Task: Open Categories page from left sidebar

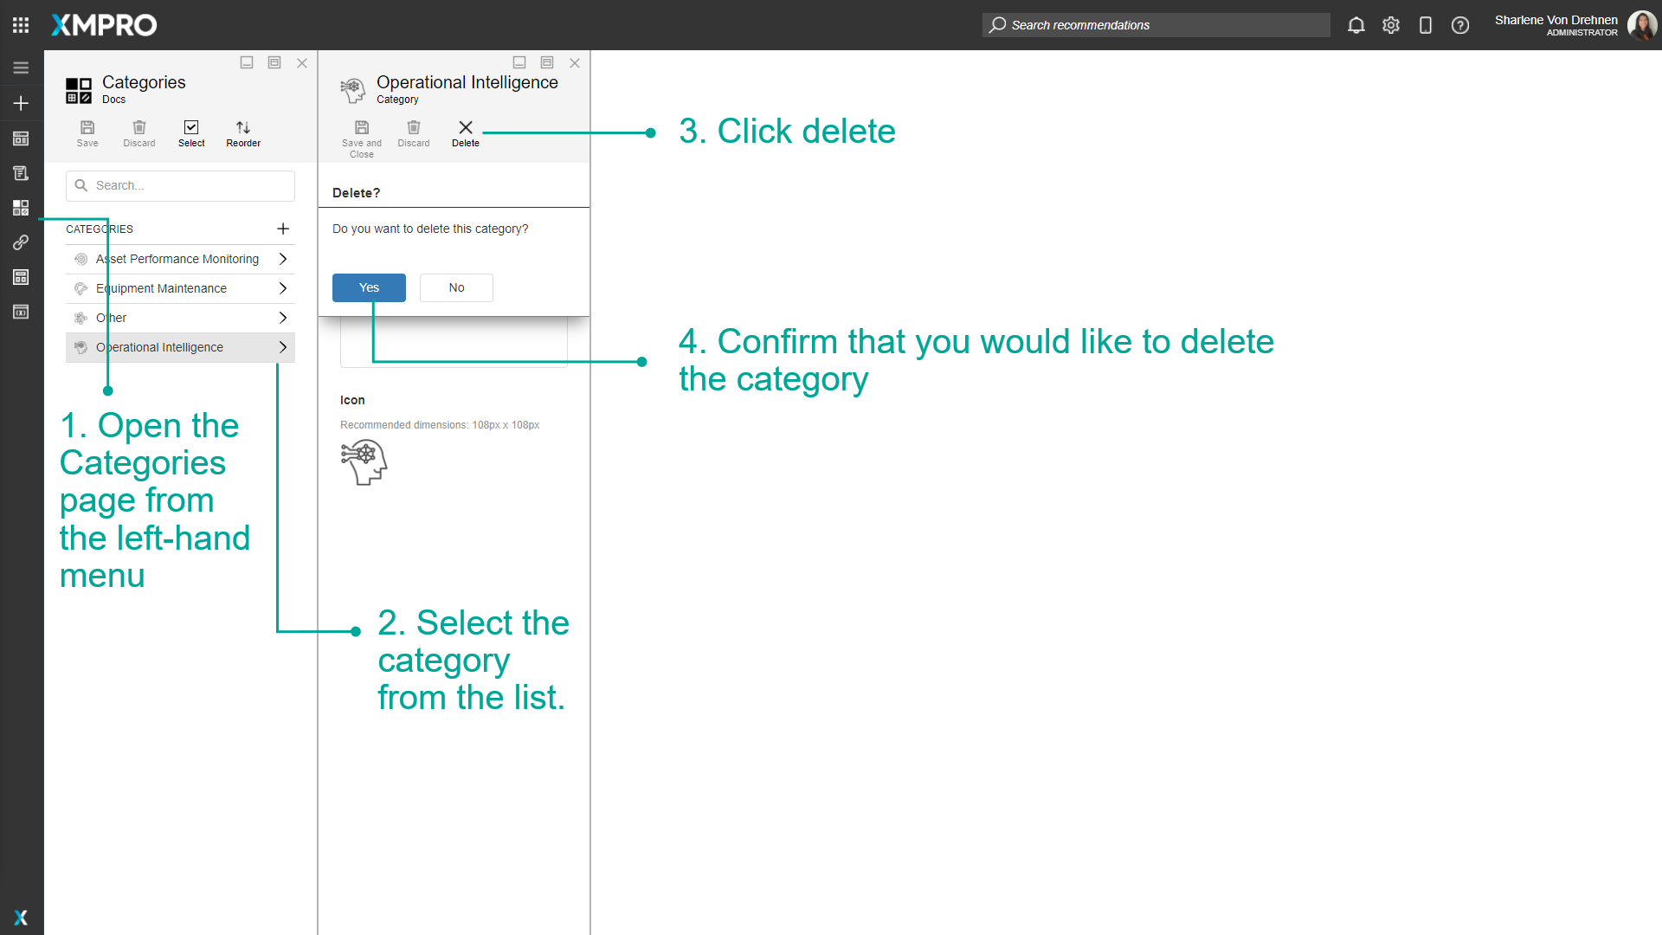Action: (x=21, y=208)
